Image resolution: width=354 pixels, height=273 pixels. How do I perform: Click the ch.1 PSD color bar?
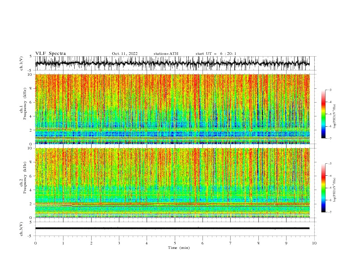[x=323, y=114]
